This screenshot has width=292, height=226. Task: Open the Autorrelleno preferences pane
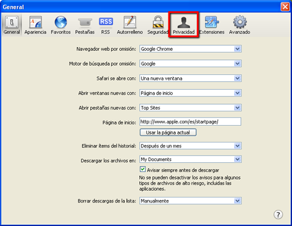[130, 25]
